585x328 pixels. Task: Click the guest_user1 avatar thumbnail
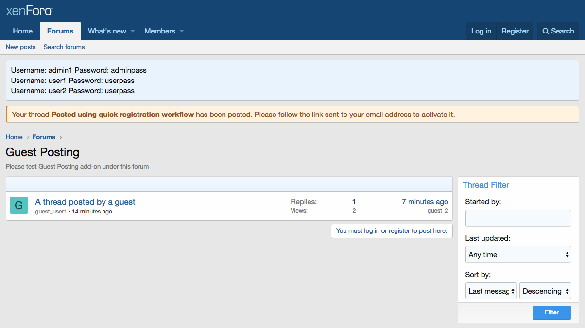coord(19,205)
